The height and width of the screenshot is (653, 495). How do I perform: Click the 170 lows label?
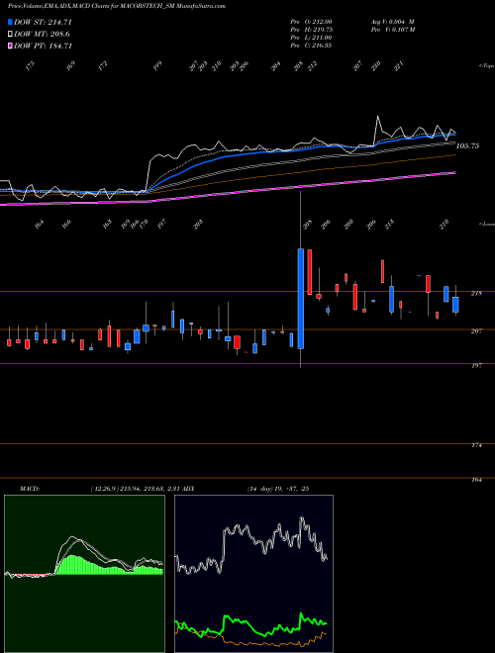[144, 224]
